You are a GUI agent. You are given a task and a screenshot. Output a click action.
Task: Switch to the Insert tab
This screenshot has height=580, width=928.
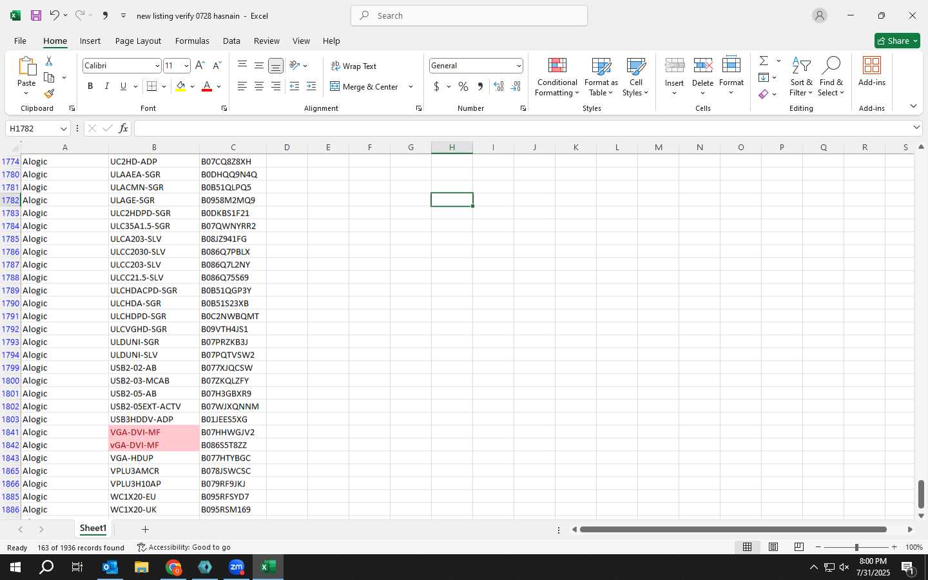pyautogui.click(x=90, y=41)
